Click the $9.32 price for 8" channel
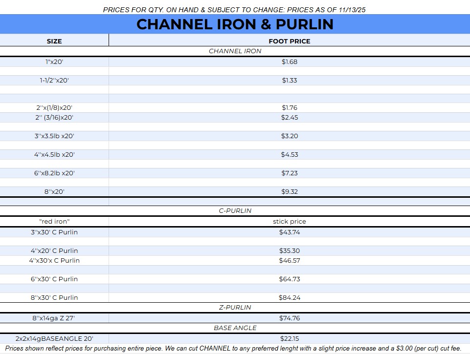Screen dimensions: 470x354 (289, 192)
